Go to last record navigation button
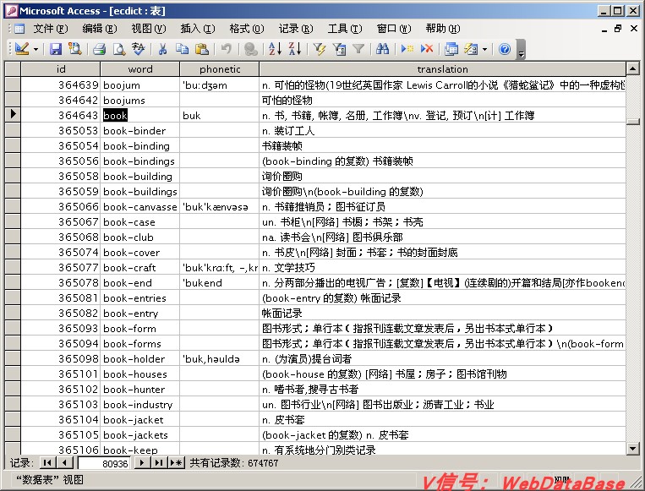Image resolution: width=645 pixels, height=491 pixels. tap(159, 462)
